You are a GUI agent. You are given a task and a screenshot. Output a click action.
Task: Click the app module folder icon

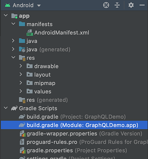click(14, 16)
